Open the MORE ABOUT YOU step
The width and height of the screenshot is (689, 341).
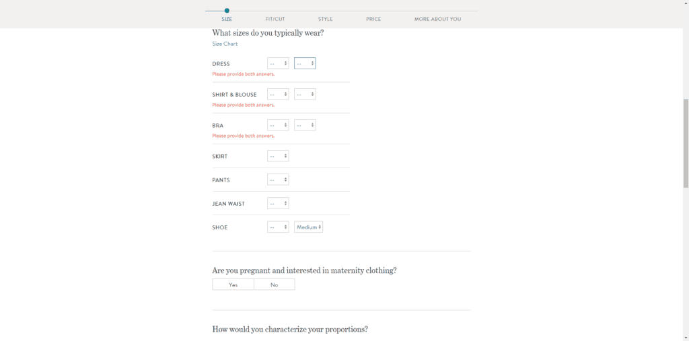(437, 20)
